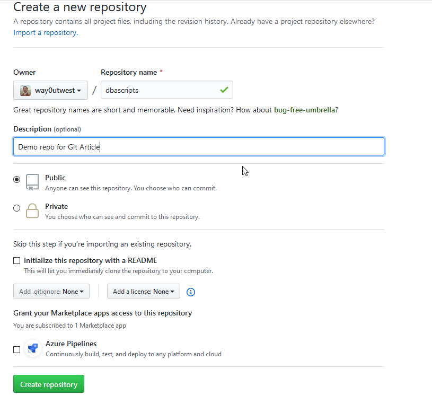Use suggested name bug-free-umbrella
This screenshot has height=404, width=432.
coord(304,110)
